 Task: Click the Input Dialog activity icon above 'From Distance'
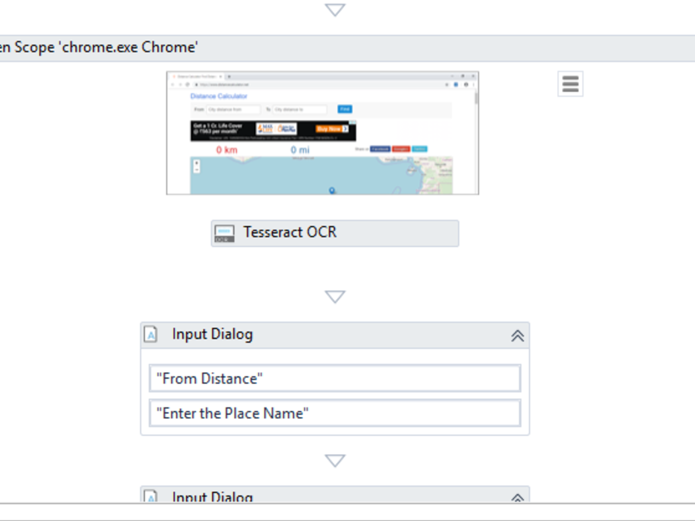(x=151, y=334)
